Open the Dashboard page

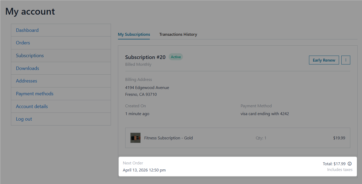tap(27, 30)
